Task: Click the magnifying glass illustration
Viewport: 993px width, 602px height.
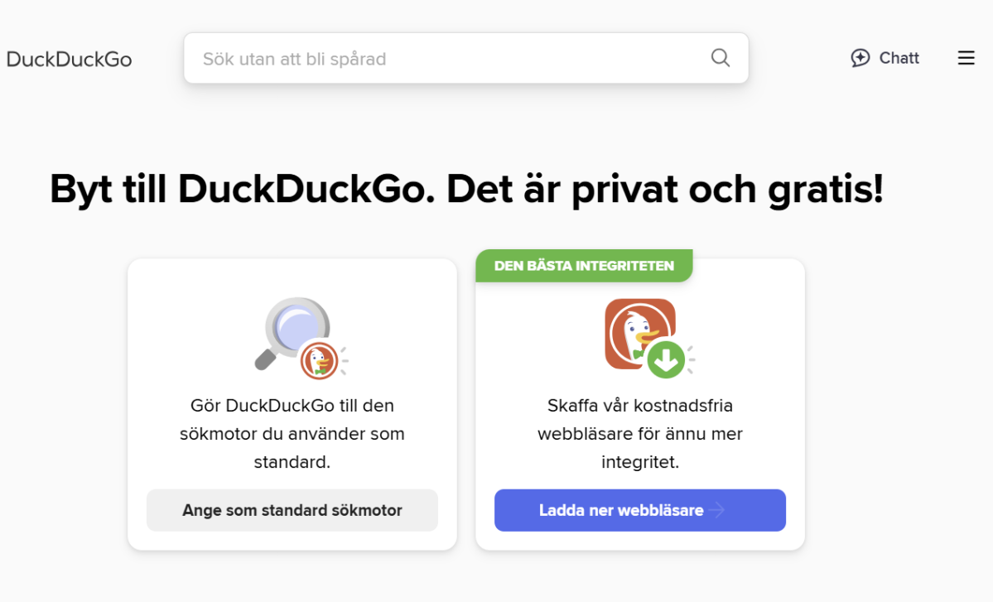Action: tap(290, 329)
